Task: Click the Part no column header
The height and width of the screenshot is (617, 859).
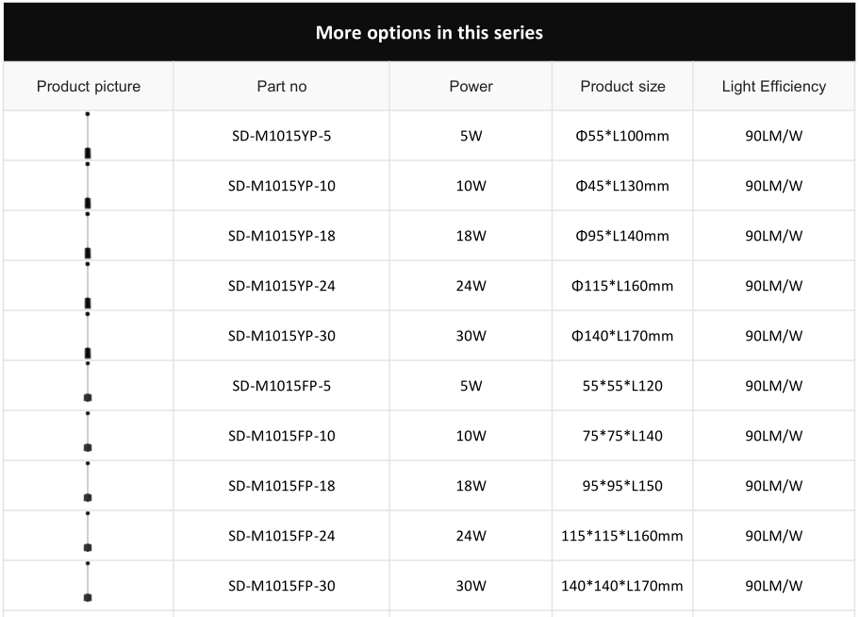Action: [282, 87]
